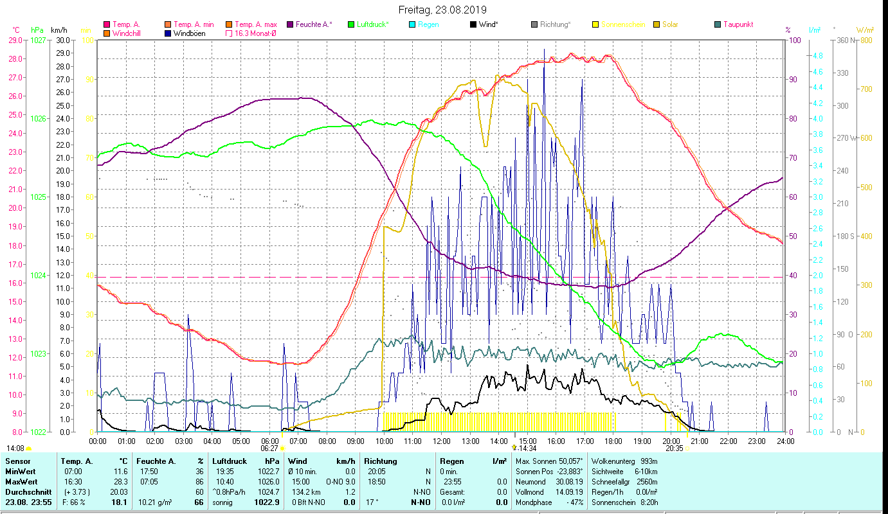This screenshot has height=514, width=888.
Task: Select the Schneefallgr 2560m entry
Action: point(624,481)
